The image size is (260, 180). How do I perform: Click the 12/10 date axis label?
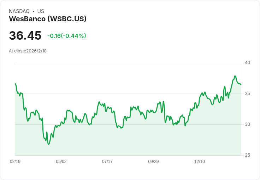200,162
